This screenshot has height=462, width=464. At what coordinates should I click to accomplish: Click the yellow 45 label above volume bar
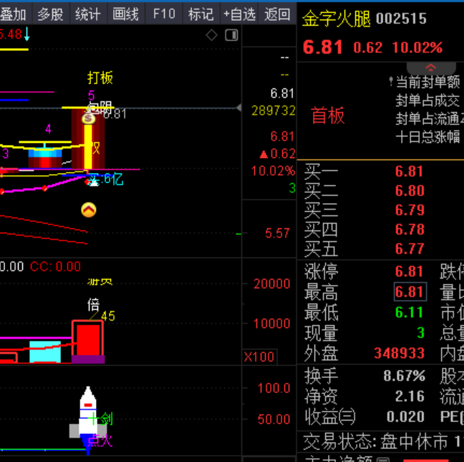coord(107,316)
